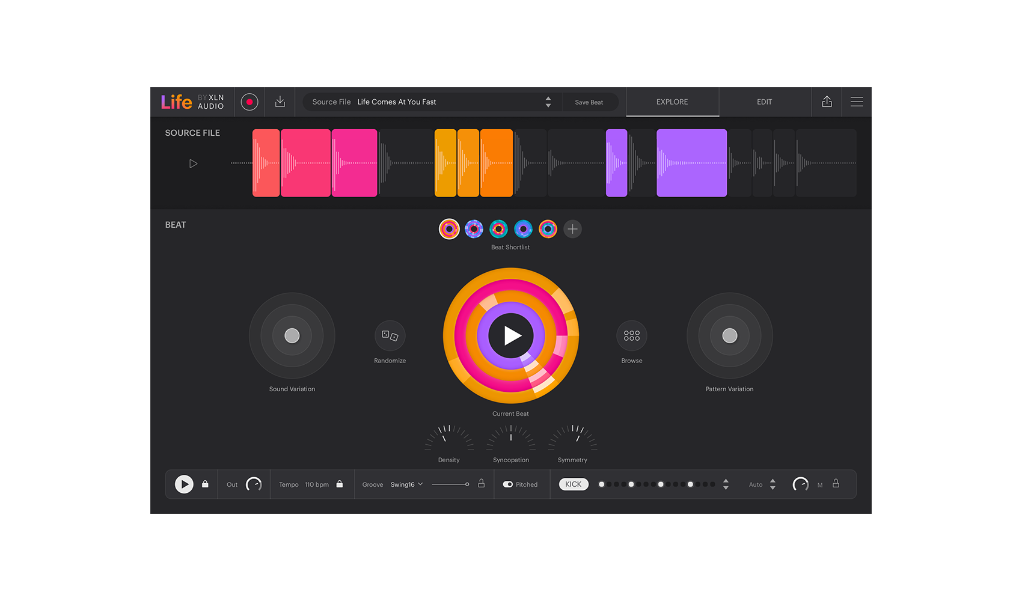Screen dimensions: 1022x601
Task: Toggle the Pitched switch
Action: [x=508, y=484]
